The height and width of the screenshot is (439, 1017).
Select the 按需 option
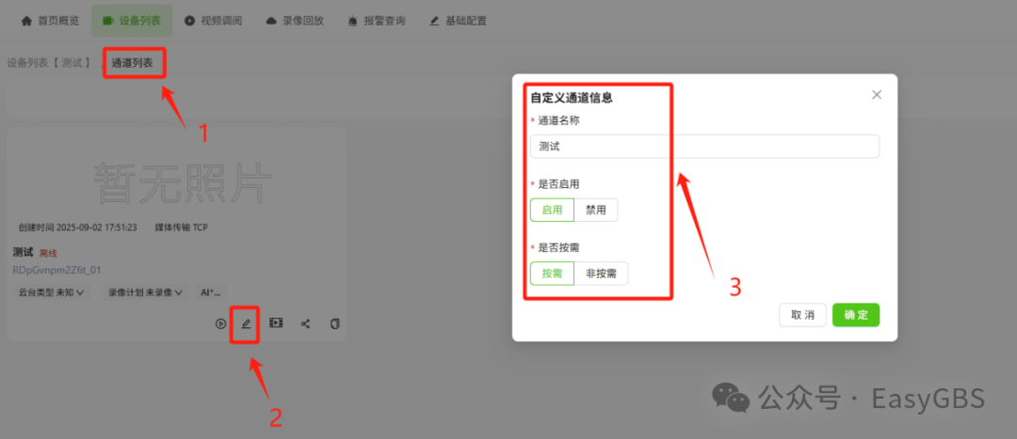tap(552, 274)
